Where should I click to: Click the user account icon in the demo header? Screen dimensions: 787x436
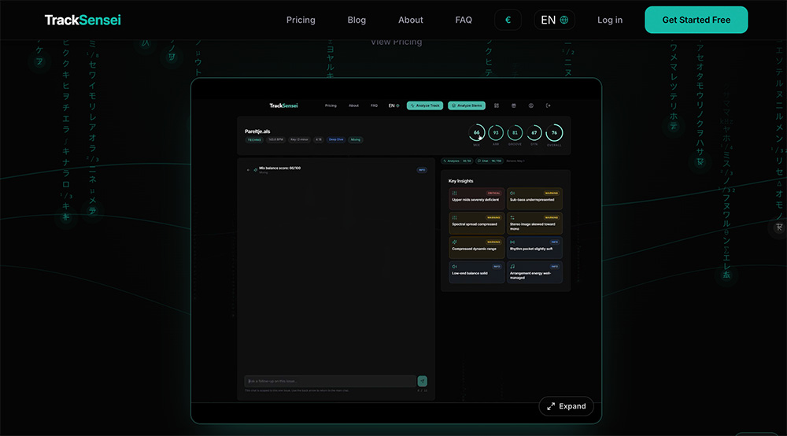530,105
